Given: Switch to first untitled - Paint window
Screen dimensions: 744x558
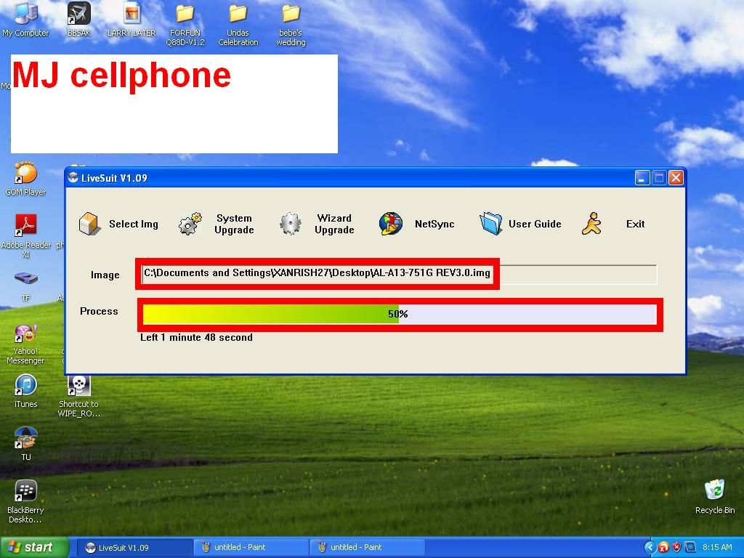Looking at the screenshot, I should (x=251, y=547).
